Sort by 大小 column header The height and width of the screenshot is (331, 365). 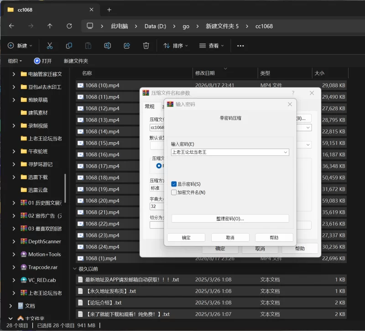tap(330, 73)
